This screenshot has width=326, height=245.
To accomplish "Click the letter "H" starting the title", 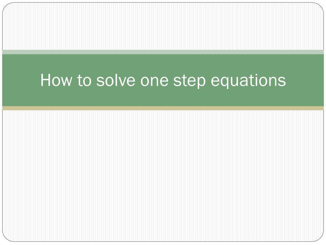I will [45, 80].
